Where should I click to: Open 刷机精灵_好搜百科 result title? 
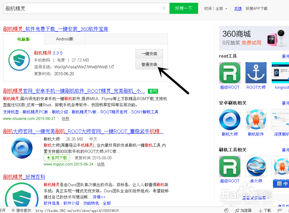click(24, 177)
